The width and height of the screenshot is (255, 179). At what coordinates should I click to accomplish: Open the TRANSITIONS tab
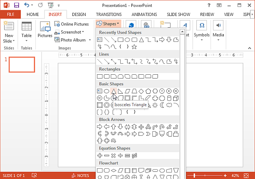108,14
